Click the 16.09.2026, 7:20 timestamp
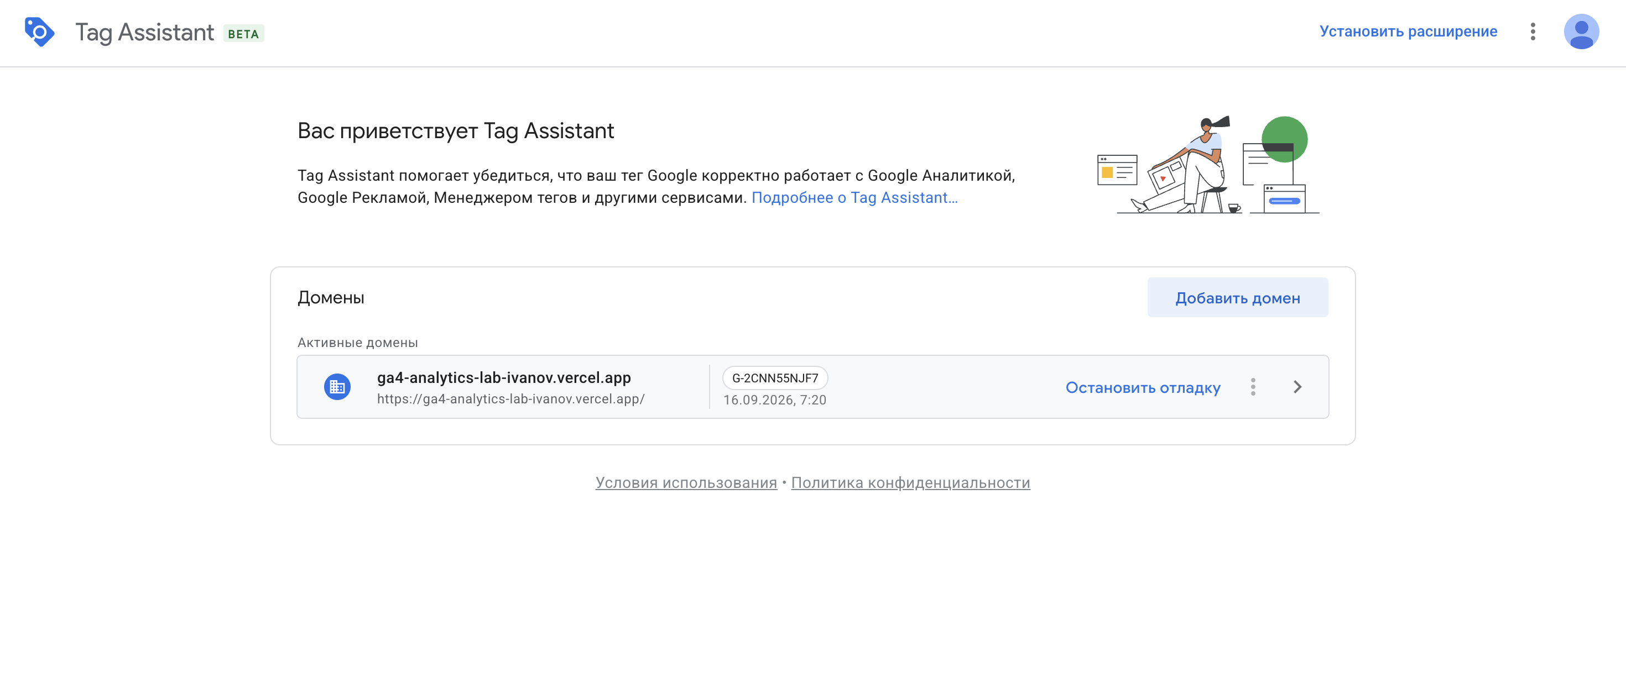Screen dimensions: 1626x694 pos(774,400)
